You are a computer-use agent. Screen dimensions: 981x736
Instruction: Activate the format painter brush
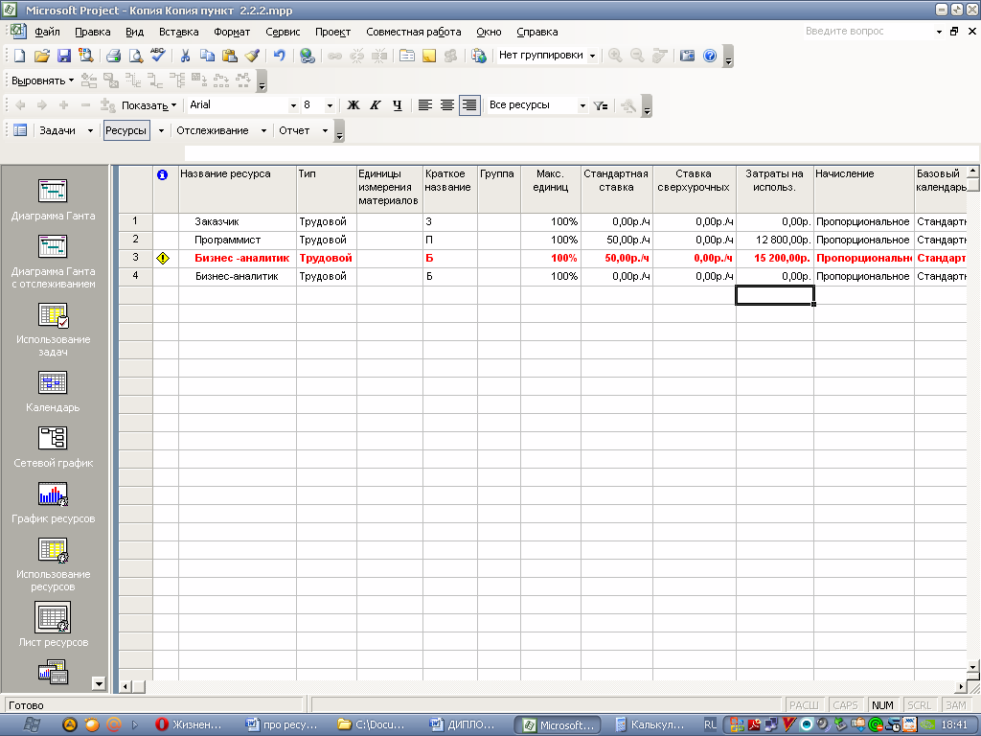click(252, 56)
